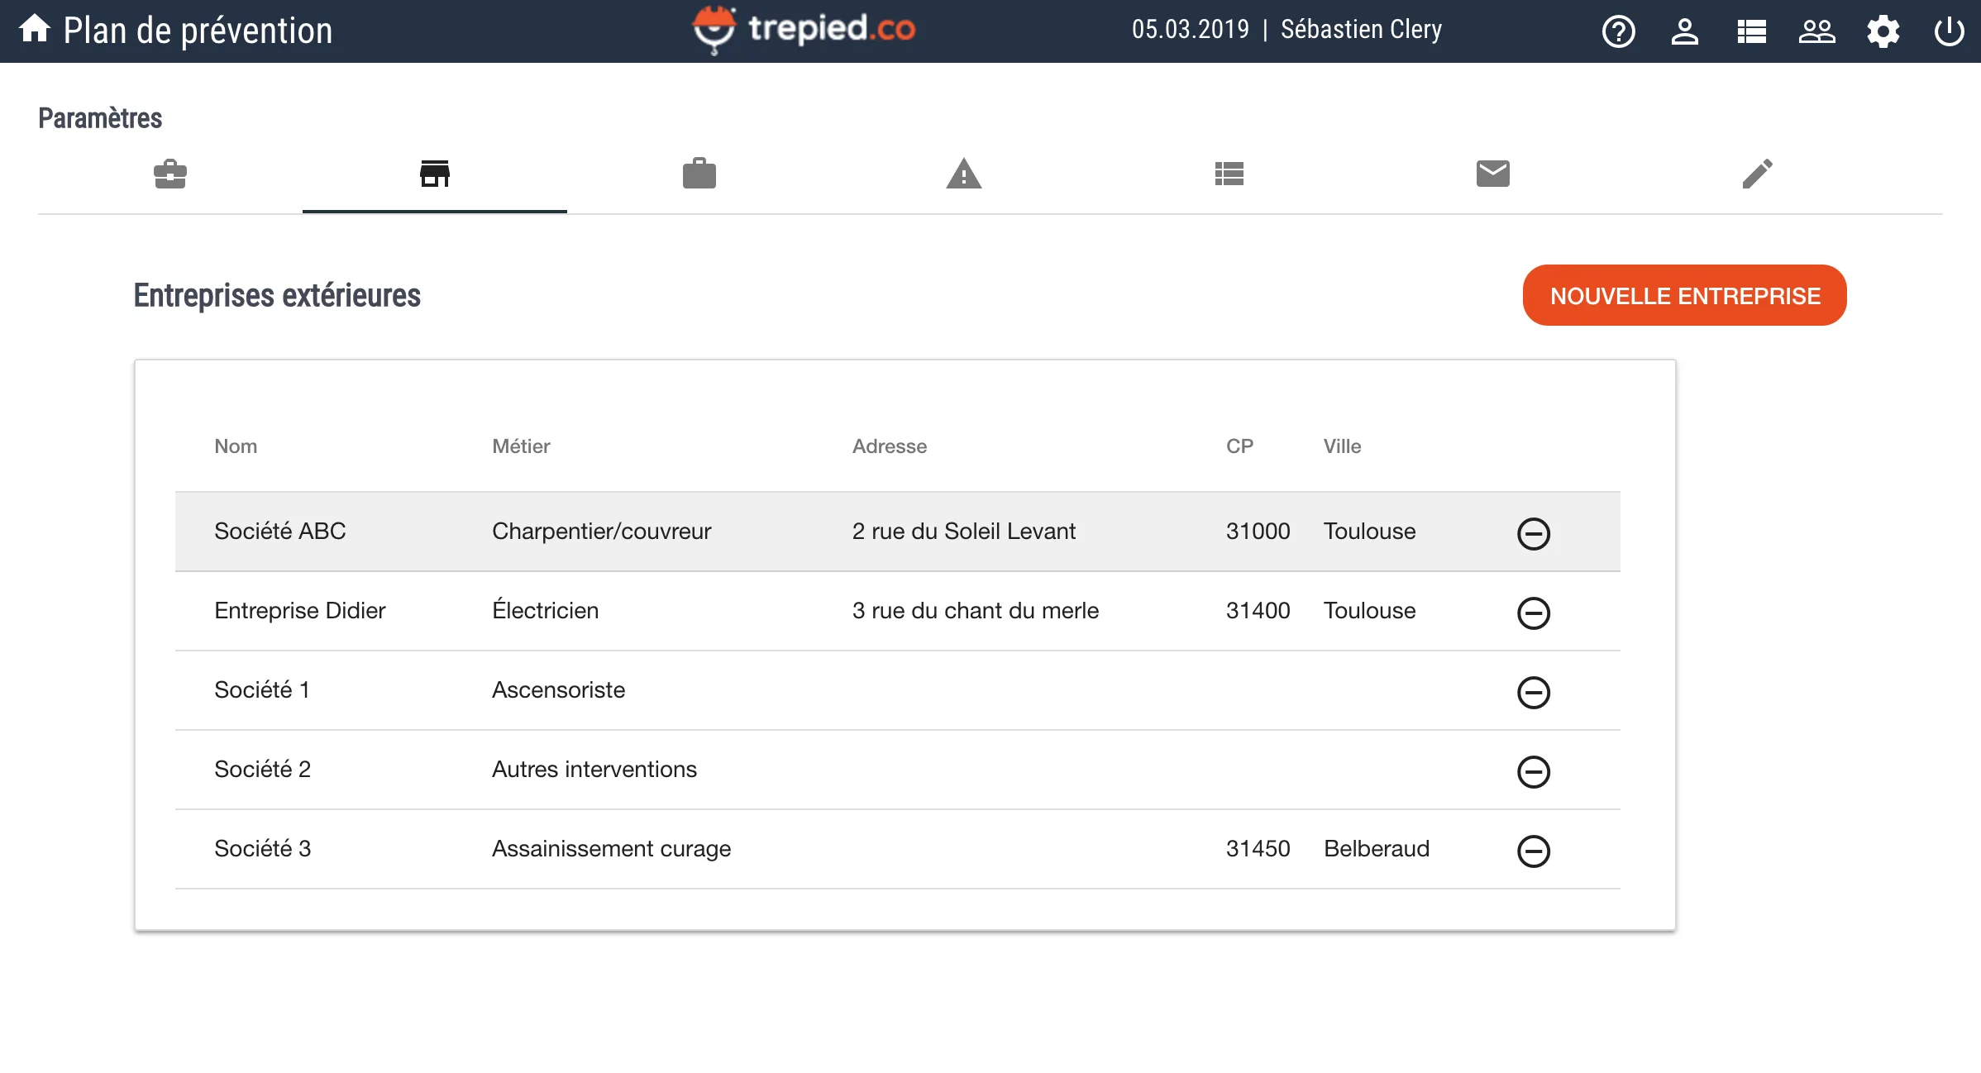Click the address 3 rue du chant du merle
Image resolution: width=1981 pixels, height=1073 pixels.
point(975,610)
